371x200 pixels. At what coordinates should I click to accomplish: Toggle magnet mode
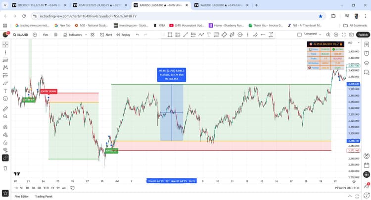(x=5, y=127)
